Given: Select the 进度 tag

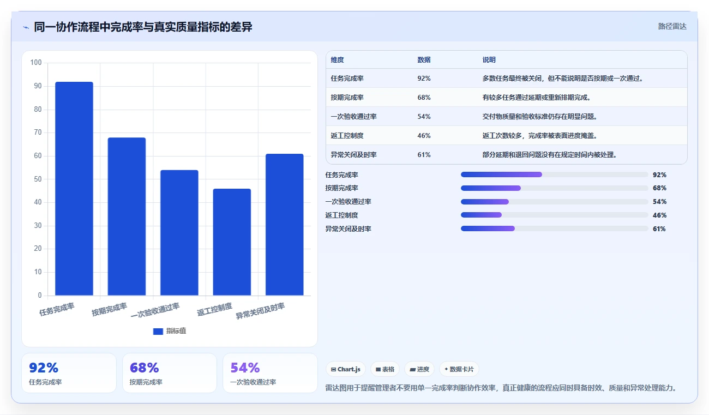Looking at the screenshot, I should (x=419, y=369).
